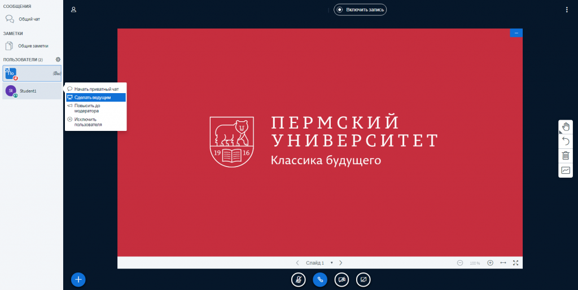
Task: Choose Сделать ведущим menu entry
Action: (96, 97)
